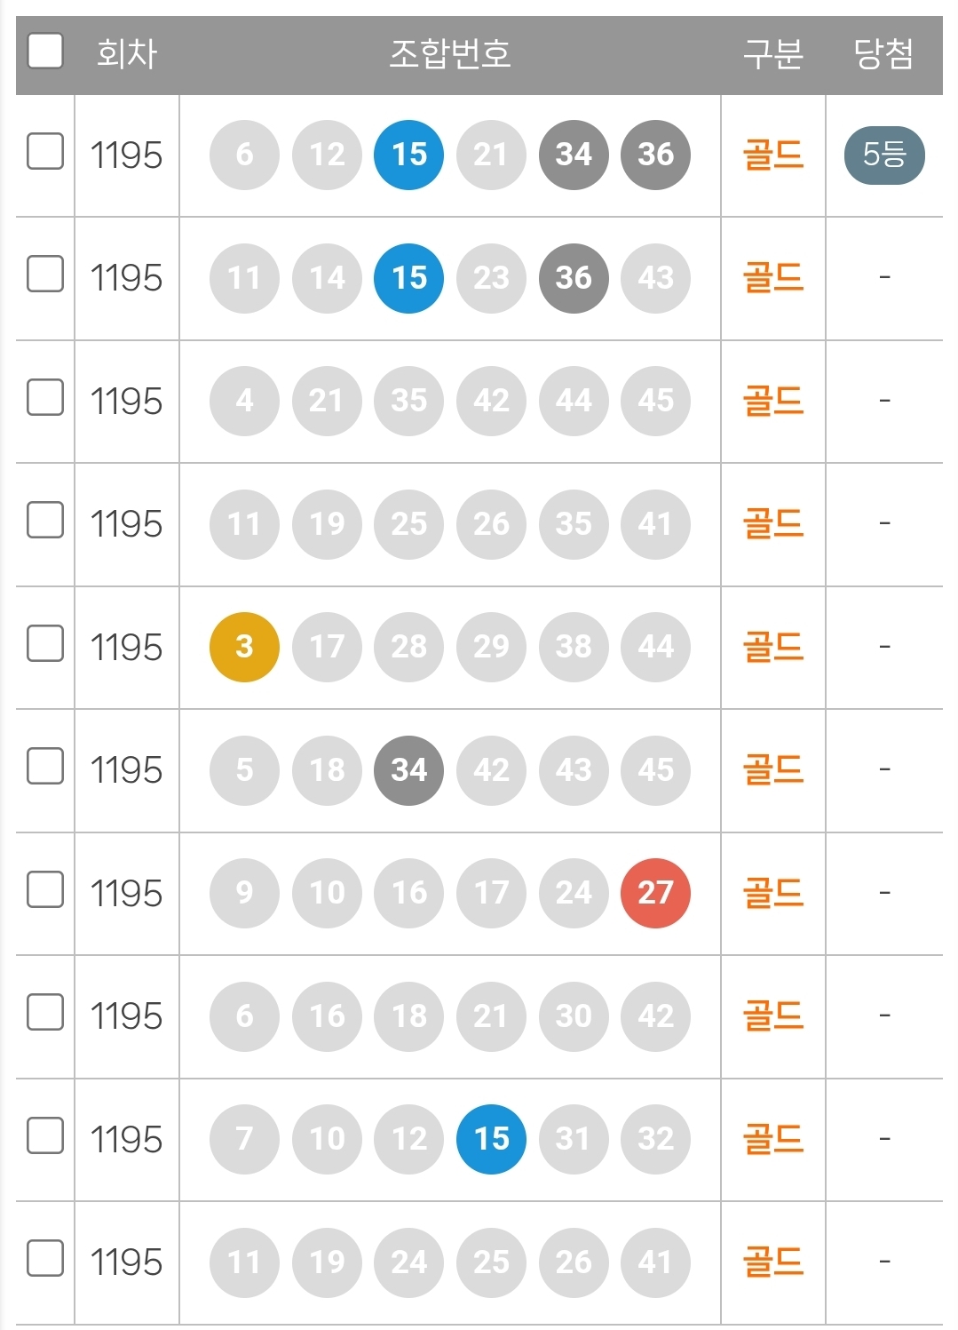Click the 5등 prize badge
The height and width of the screenshot is (1330, 958).
point(883,155)
